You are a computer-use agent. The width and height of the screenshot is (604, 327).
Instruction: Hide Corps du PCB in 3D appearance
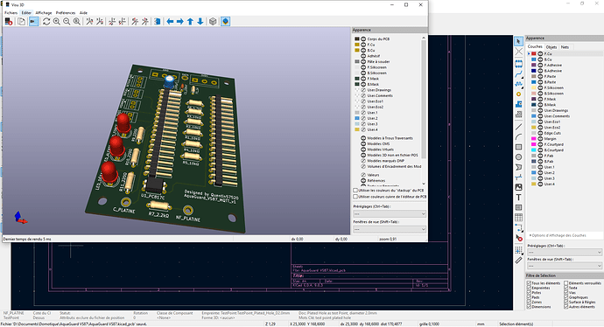click(363, 38)
